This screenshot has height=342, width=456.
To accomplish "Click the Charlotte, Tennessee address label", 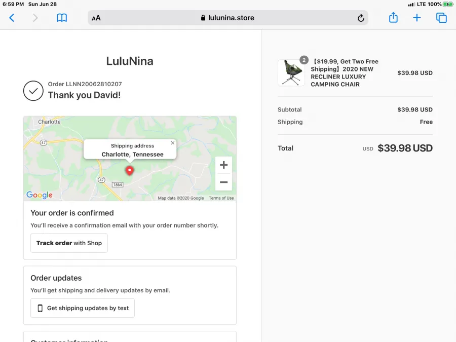I will 132,155.
